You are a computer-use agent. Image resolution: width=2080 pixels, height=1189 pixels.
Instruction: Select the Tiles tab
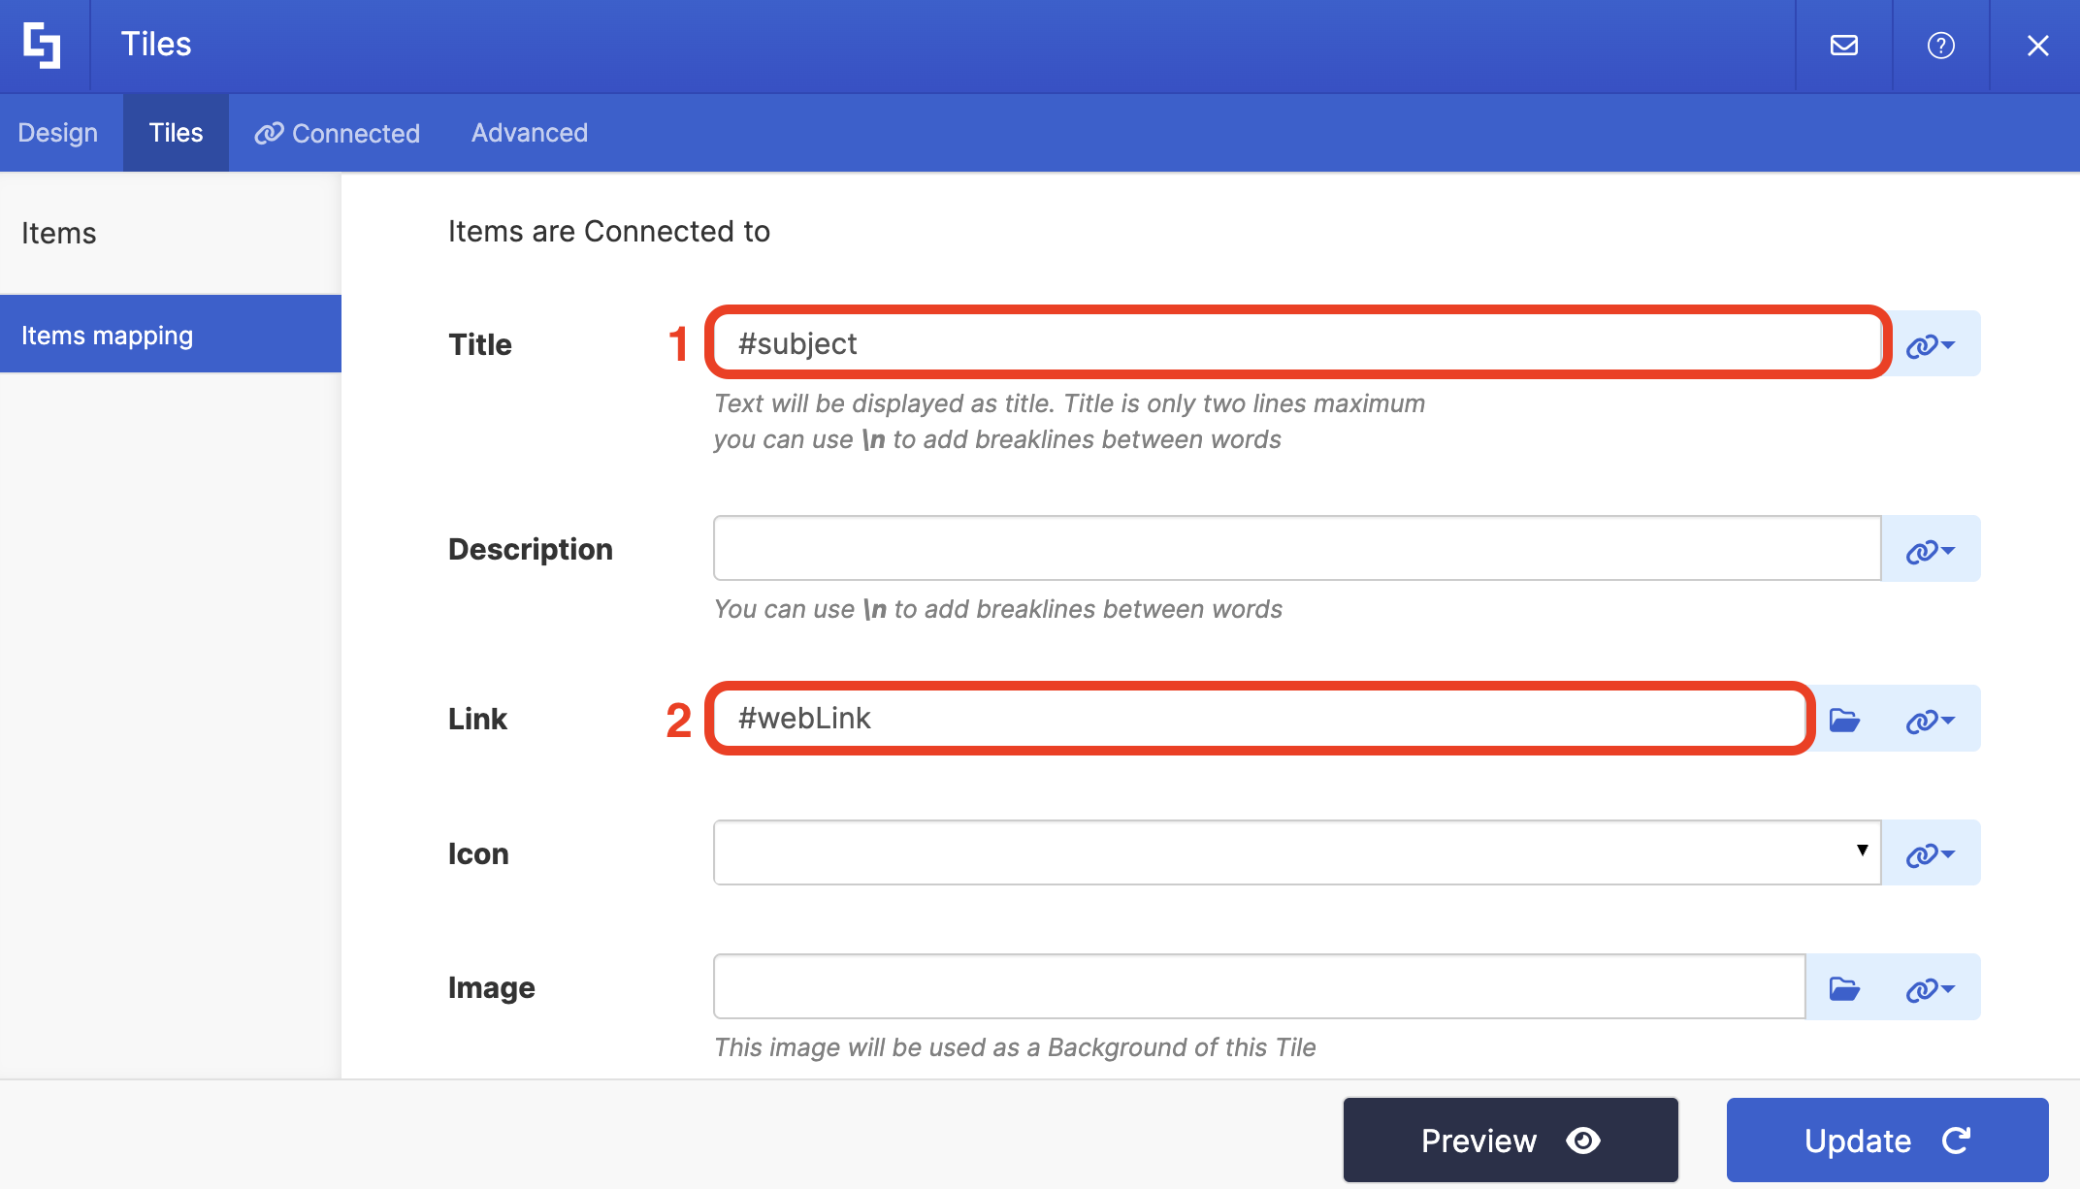coord(176,133)
